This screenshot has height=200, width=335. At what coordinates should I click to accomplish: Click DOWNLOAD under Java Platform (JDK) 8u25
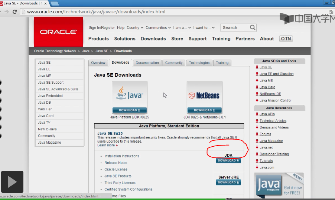130,110
